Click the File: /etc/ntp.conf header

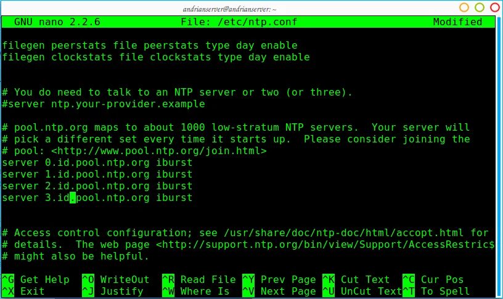(239, 22)
